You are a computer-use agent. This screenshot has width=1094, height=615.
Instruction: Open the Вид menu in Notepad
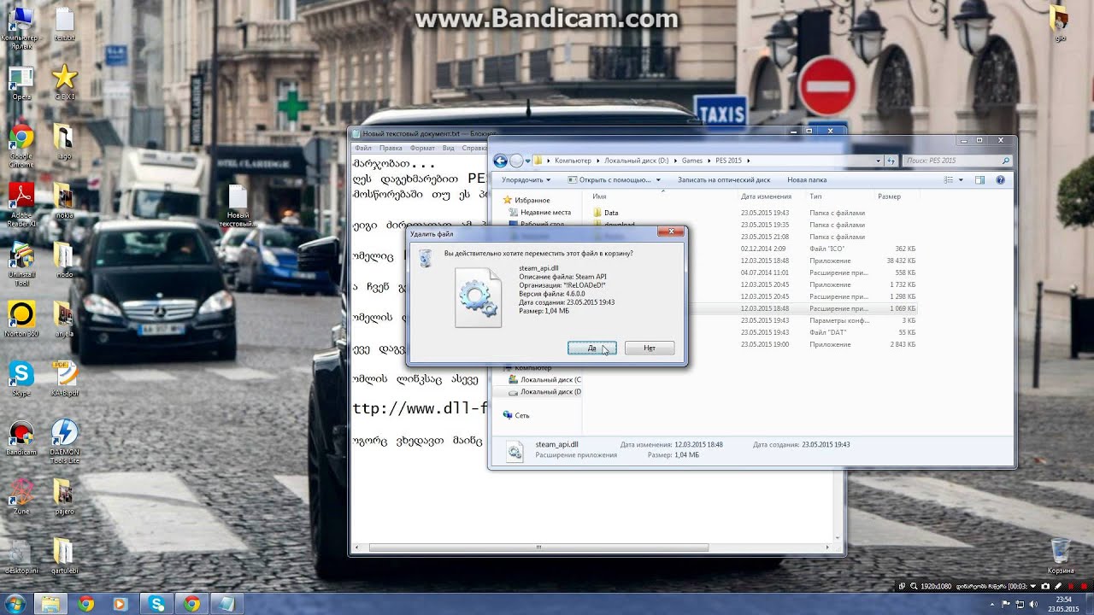[x=449, y=148]
